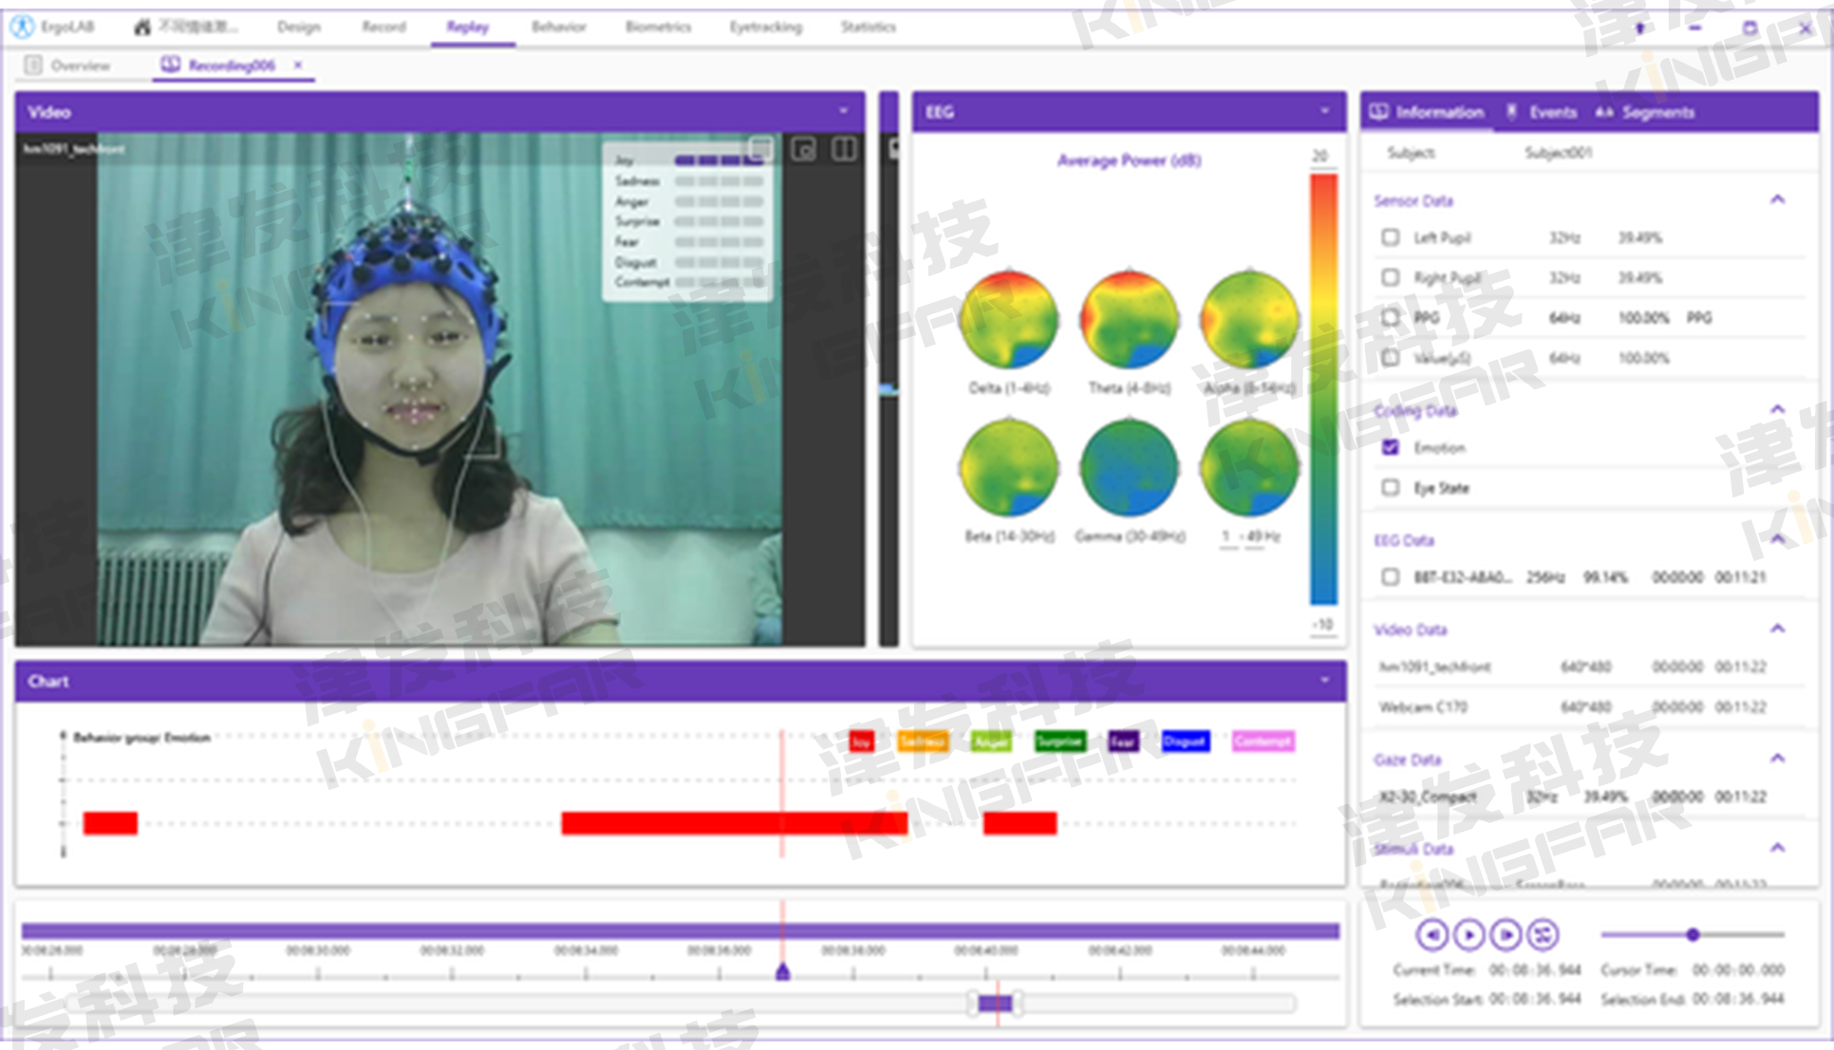This screenshot has width=1834, height=1050.
Task: Collapse the Stimuli Data section
Action: (1778, 848)
